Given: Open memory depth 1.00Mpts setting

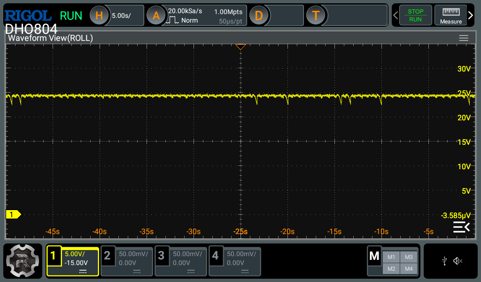Looking at the screenshot, I should [228, 12].
